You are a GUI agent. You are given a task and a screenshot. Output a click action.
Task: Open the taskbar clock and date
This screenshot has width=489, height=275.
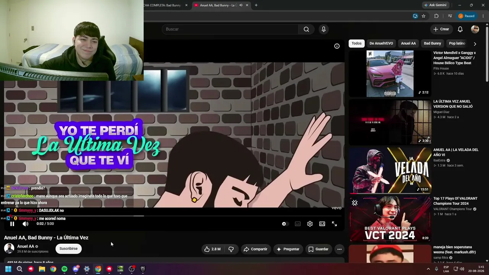(x=476, y=269)
